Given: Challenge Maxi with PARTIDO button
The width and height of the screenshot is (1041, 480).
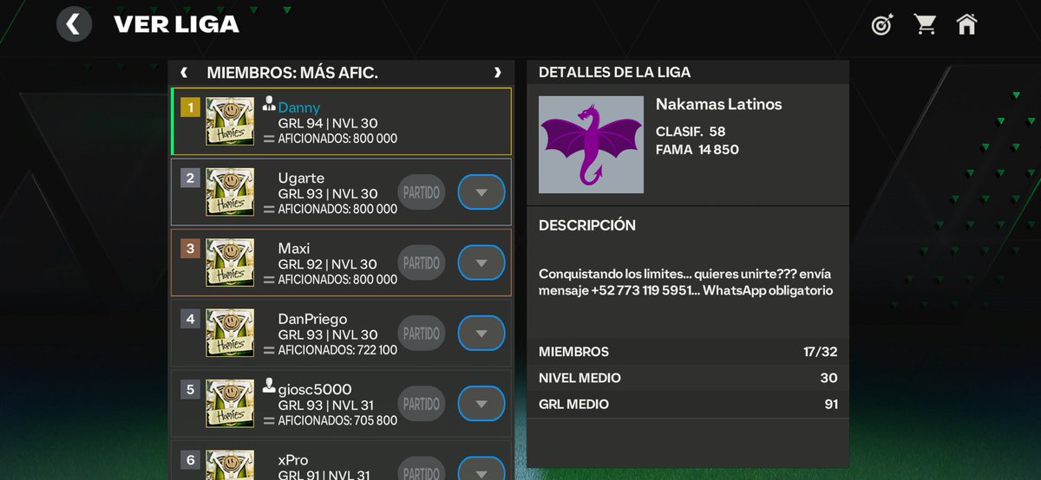Looking at the screenshot, I should (x=422, y=263).
